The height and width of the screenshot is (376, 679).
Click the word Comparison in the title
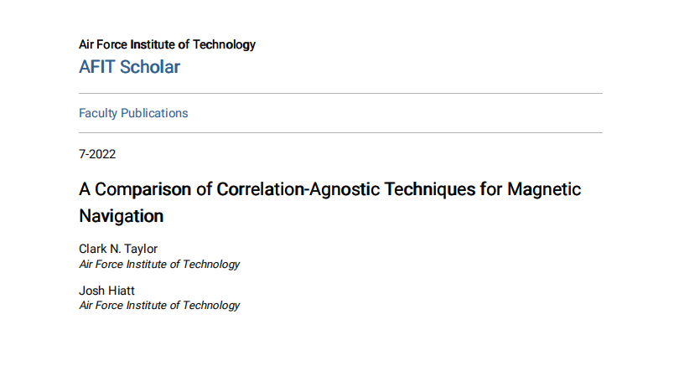(143, 189)
